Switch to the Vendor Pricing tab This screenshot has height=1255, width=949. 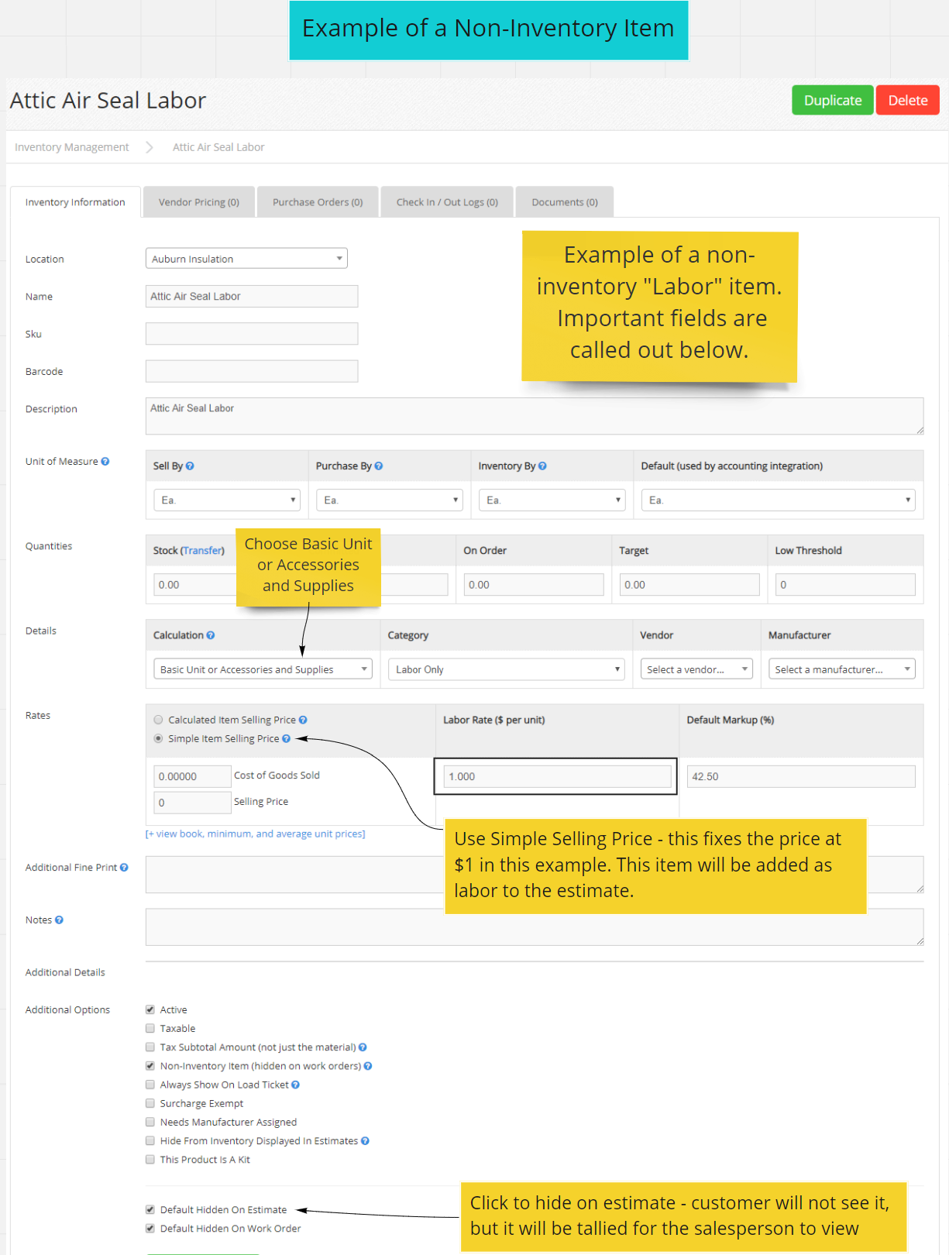point(199,202)
